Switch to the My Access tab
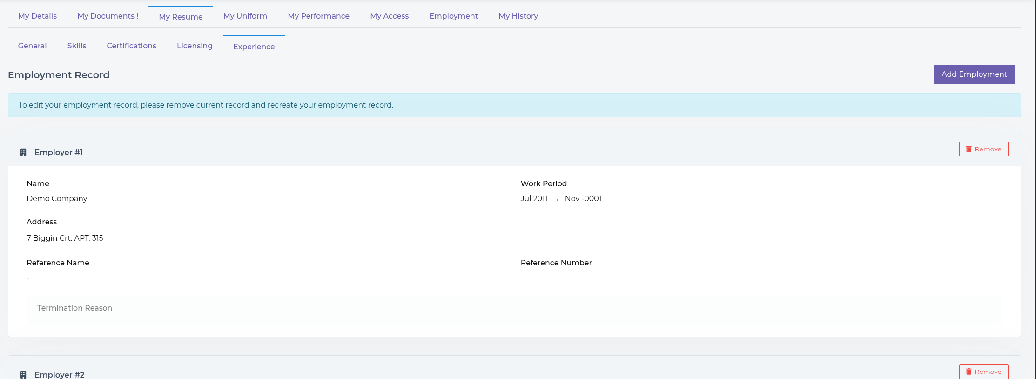The height and width of the screenshot is (379, 1036). click(390, 16)
